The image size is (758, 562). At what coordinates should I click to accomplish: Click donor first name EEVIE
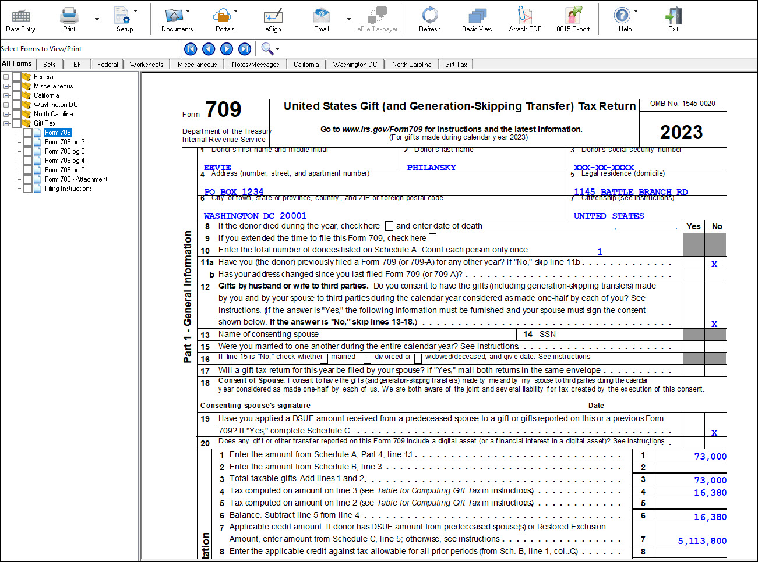[217, 168]
